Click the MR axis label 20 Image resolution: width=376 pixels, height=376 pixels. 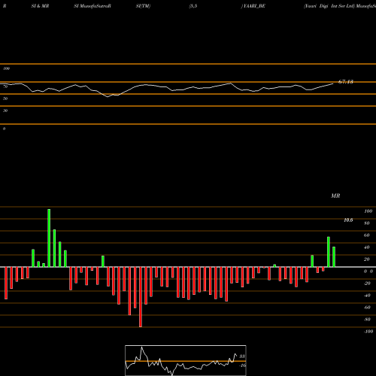367,259
